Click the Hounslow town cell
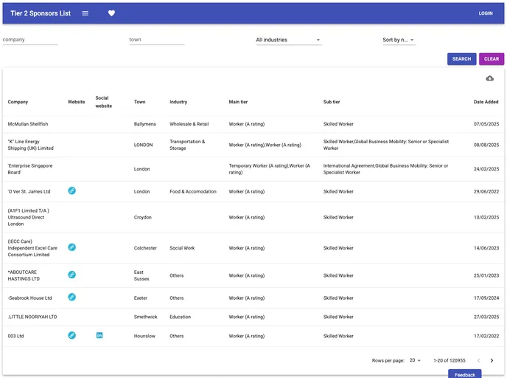The height and width of the screenshot is (378, 507). tap(144, 336)
